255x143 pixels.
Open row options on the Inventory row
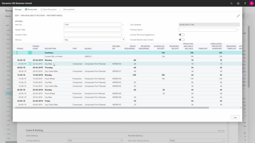(x=30, y=53)
